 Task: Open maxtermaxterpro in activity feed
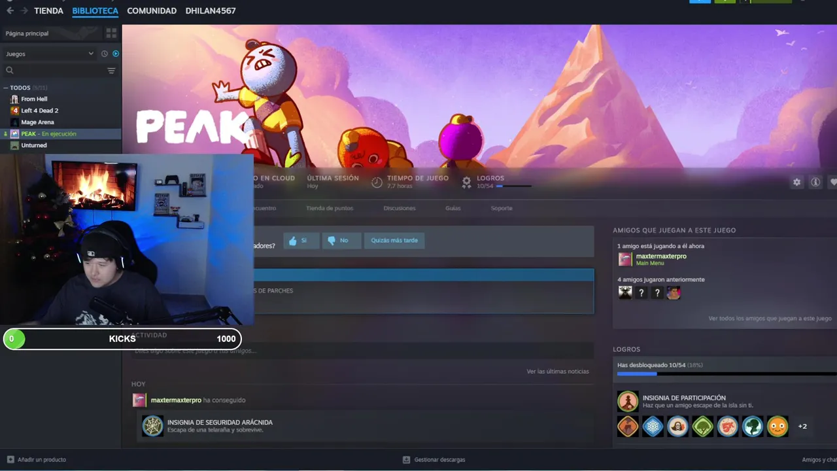[176, 400]
